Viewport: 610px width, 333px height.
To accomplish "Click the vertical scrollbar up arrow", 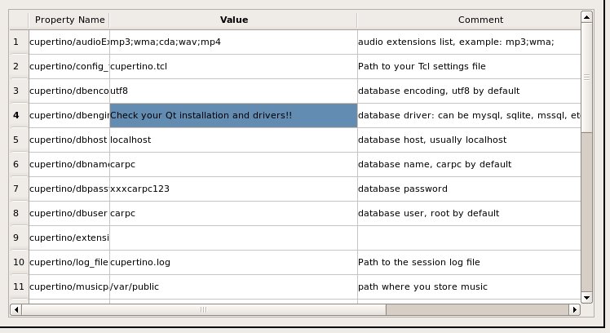I will pyautogui.click(x=586, y=16).
